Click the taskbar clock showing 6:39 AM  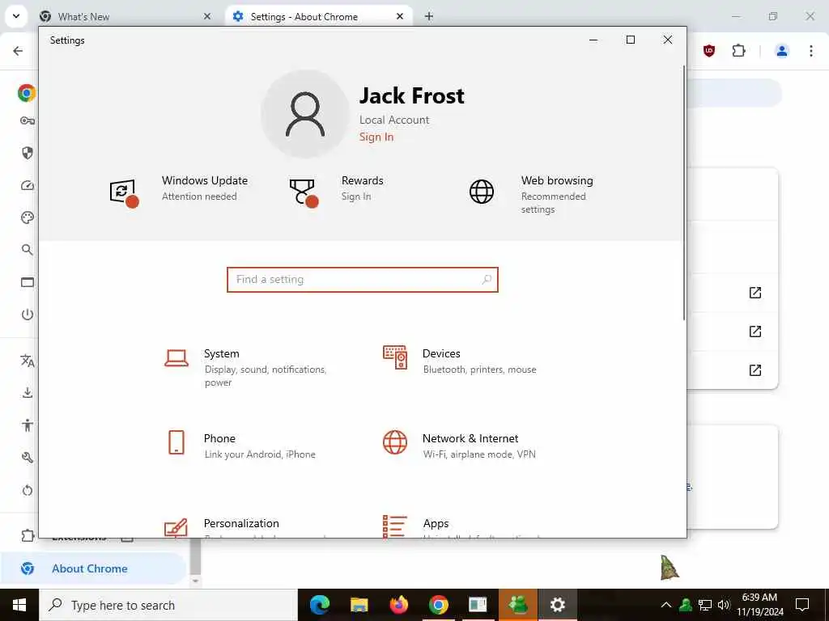tap(759, 605)
